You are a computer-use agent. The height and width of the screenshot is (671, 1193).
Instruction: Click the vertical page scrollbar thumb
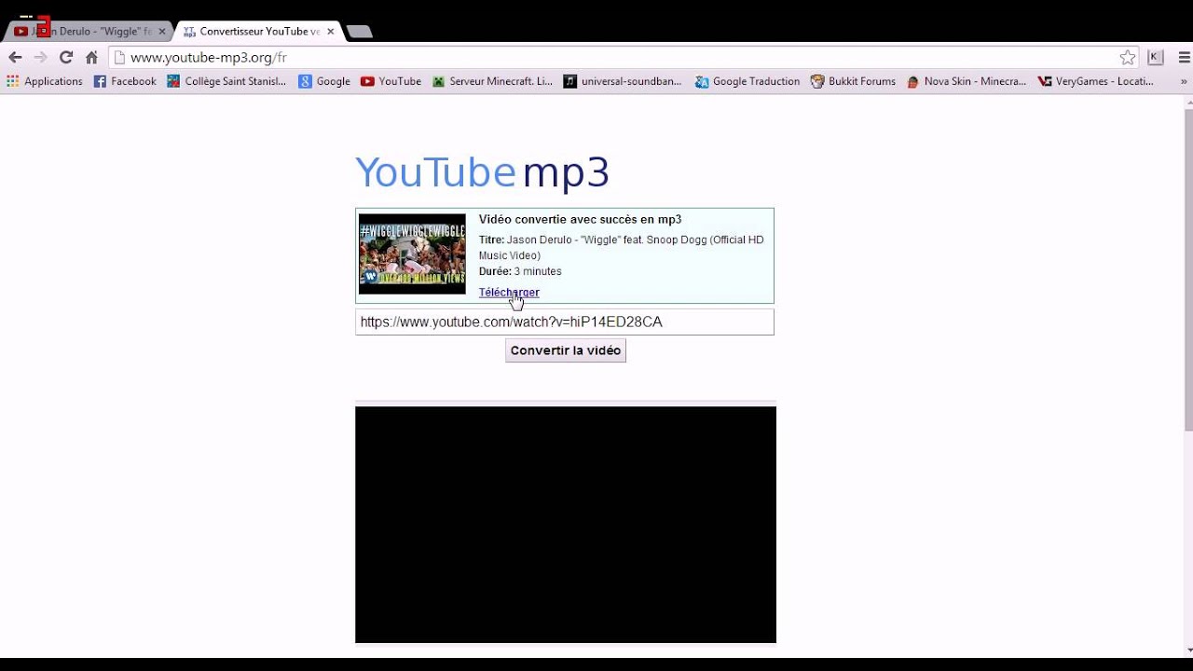coord(1188,269)
